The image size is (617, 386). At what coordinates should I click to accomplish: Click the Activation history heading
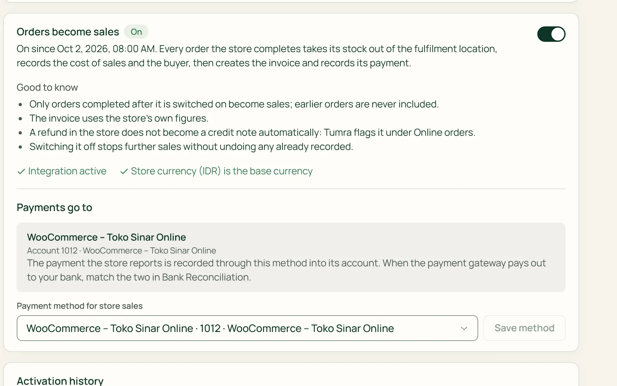click(x=60, y=381)
